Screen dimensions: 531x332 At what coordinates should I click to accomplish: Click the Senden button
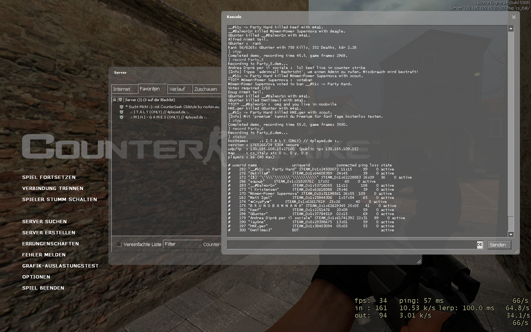tap(499, 245)
